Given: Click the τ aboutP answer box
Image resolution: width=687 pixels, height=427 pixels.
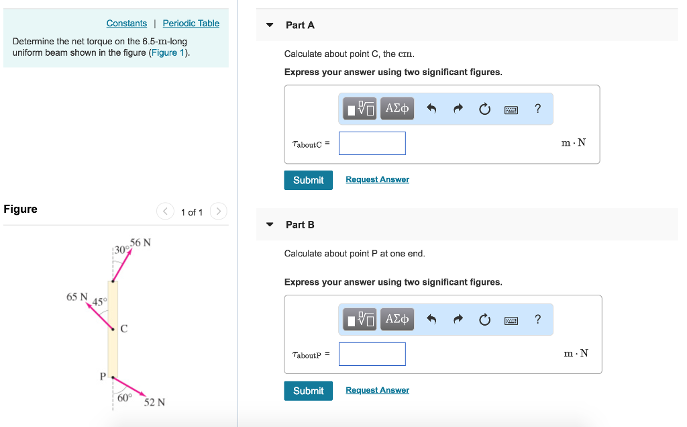Looking at the screenshot, I should 372,354.
